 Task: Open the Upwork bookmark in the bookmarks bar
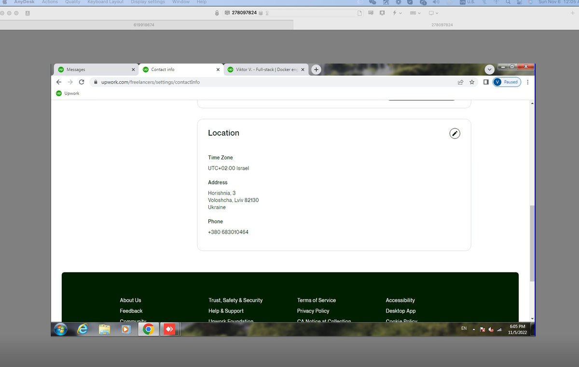pos(68,93)
